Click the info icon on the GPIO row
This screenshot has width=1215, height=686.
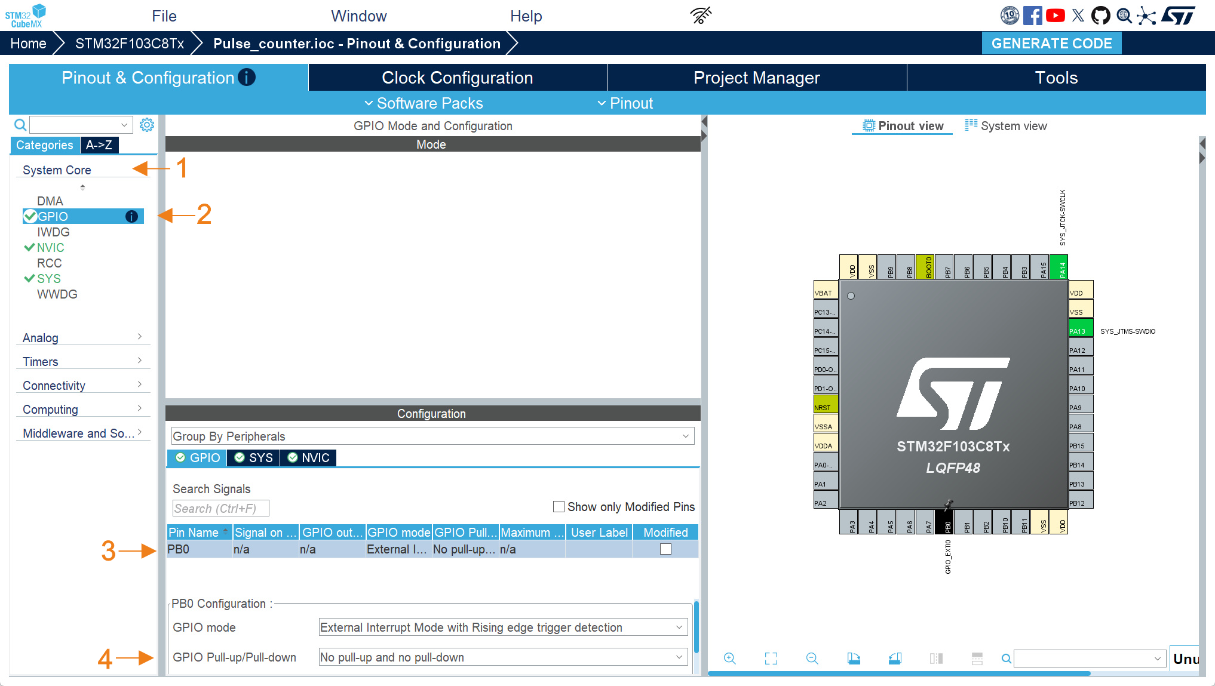(x=131, y=217)
